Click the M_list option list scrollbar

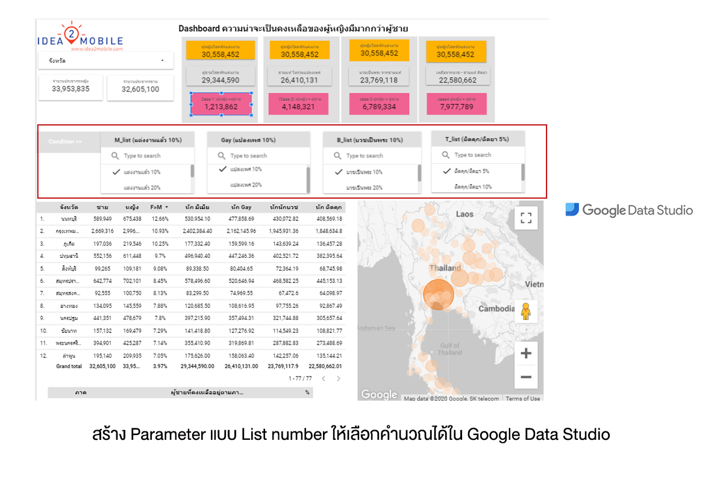(192, 171)
